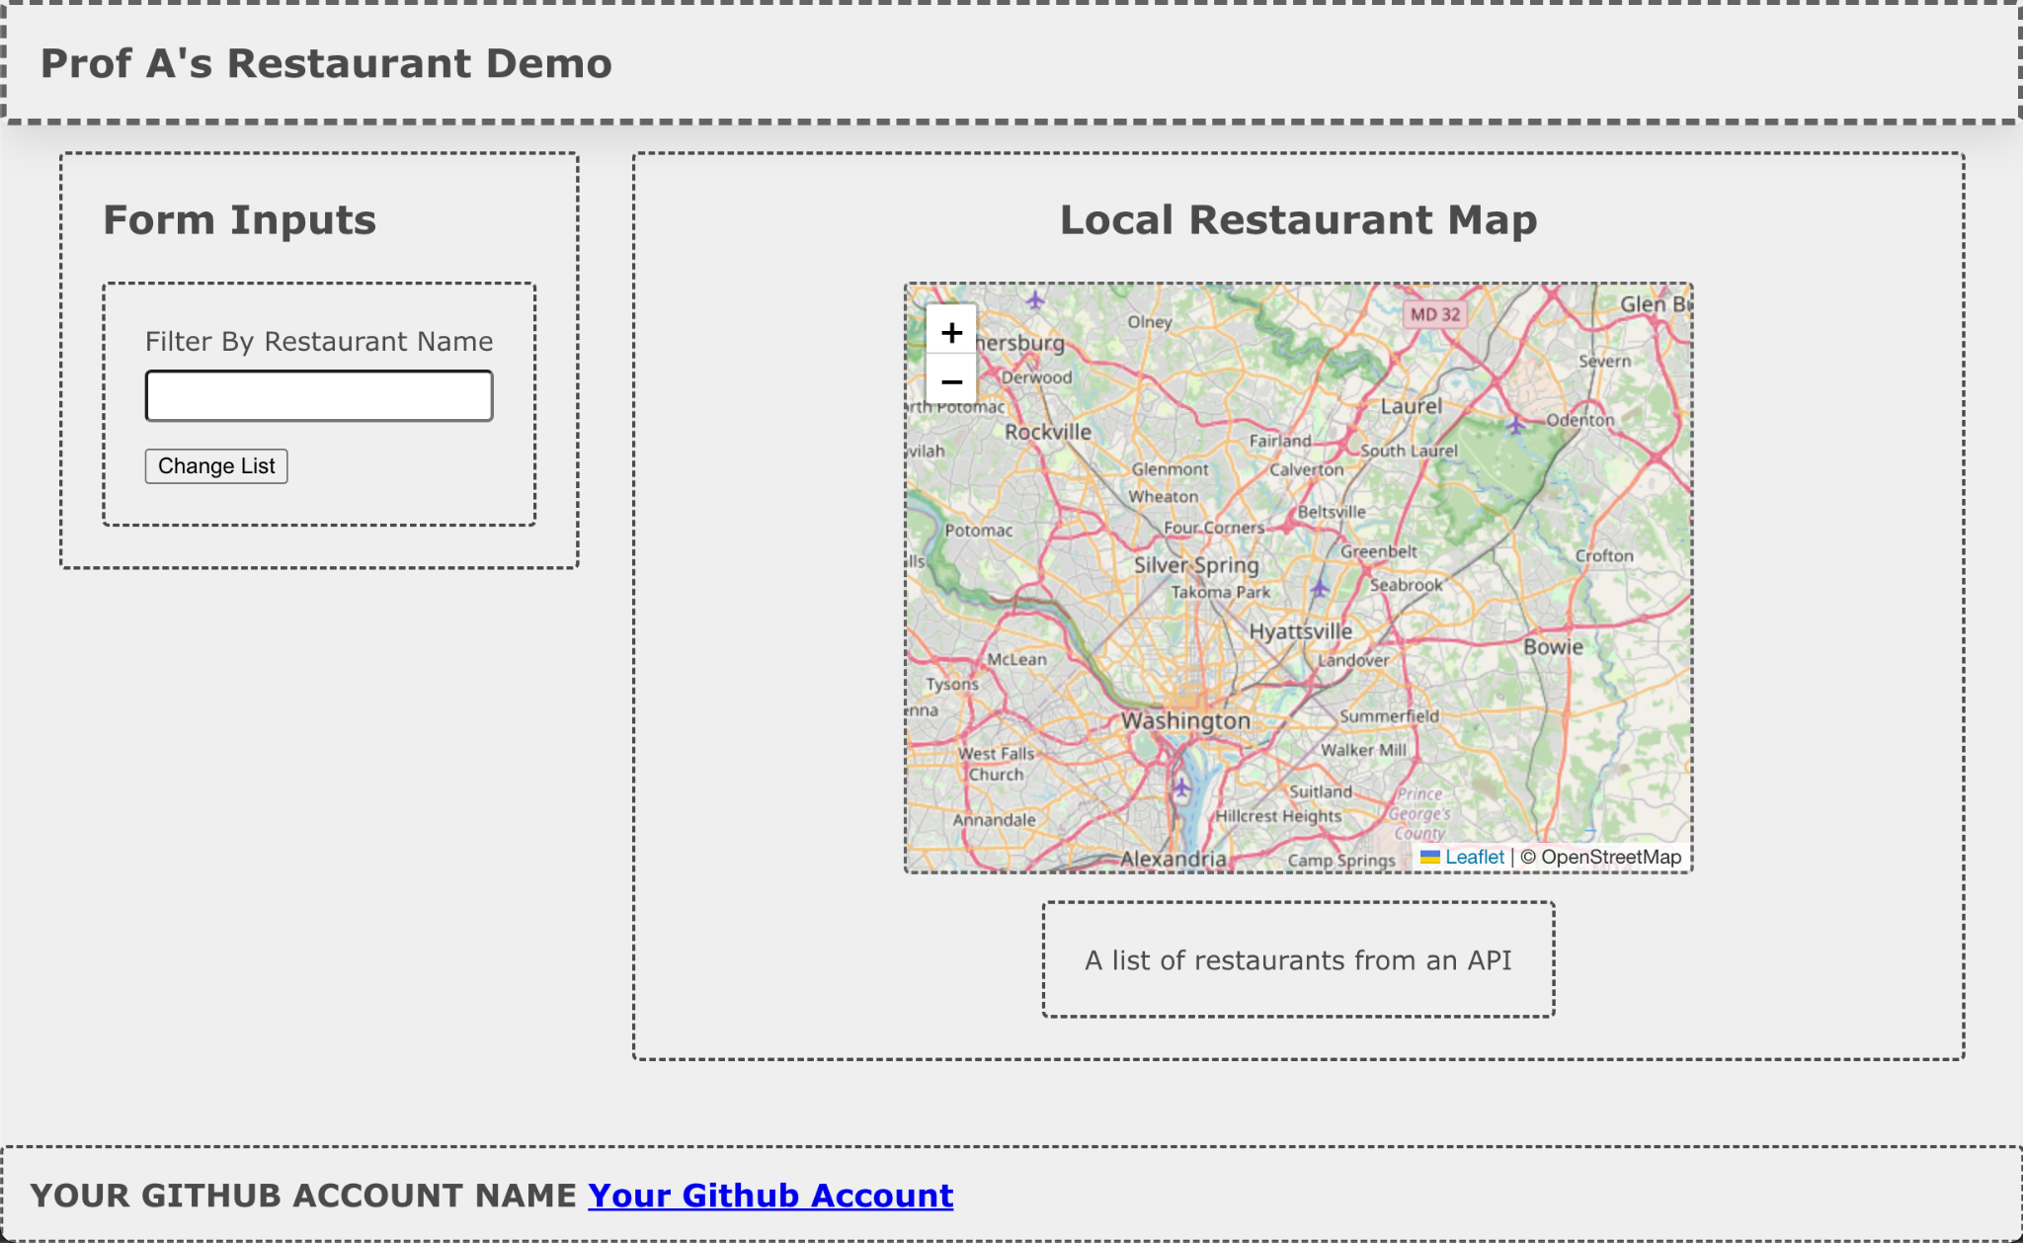Click the map zoom out minus button

pyautogui.click(x=951, y=381)
